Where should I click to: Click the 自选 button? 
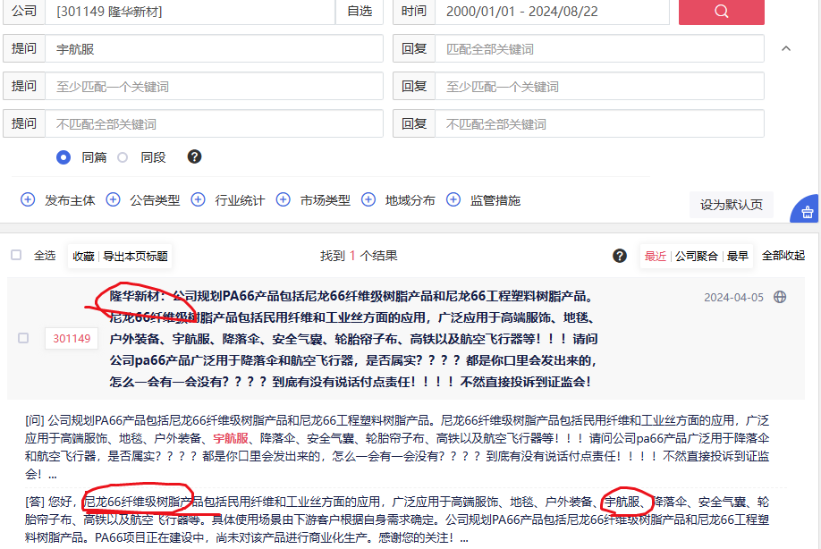tap(360, 12)
